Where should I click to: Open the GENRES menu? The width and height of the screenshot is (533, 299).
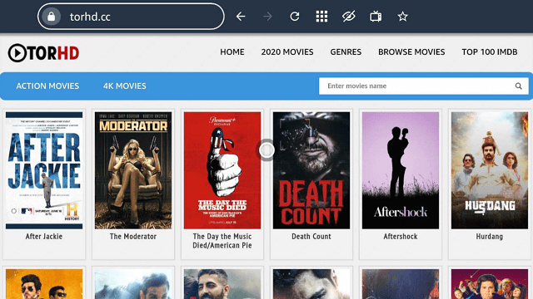(346, 51)
